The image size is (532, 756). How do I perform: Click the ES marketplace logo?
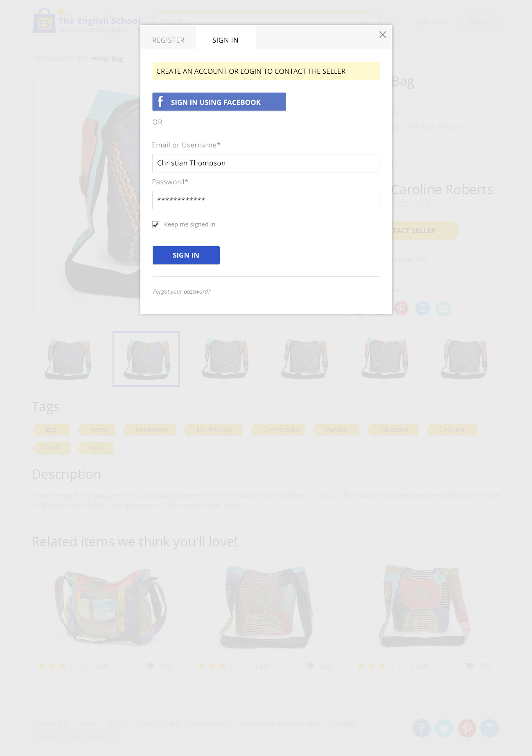[87, 21]
